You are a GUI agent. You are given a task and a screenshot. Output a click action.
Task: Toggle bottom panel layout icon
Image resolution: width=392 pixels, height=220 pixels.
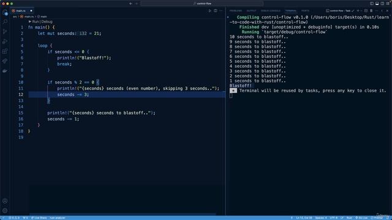pyautogui.click(x=377, y=4)
